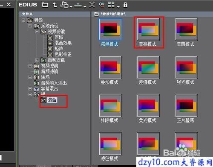Close the left preview panel with X
The height and width of the screenshot is (167, 213).
coord(9,5)
